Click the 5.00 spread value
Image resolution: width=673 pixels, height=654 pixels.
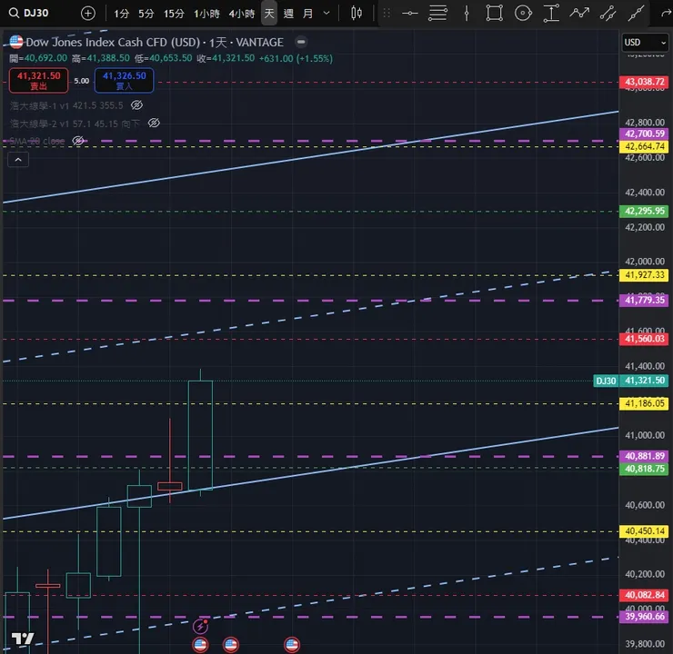82,81
